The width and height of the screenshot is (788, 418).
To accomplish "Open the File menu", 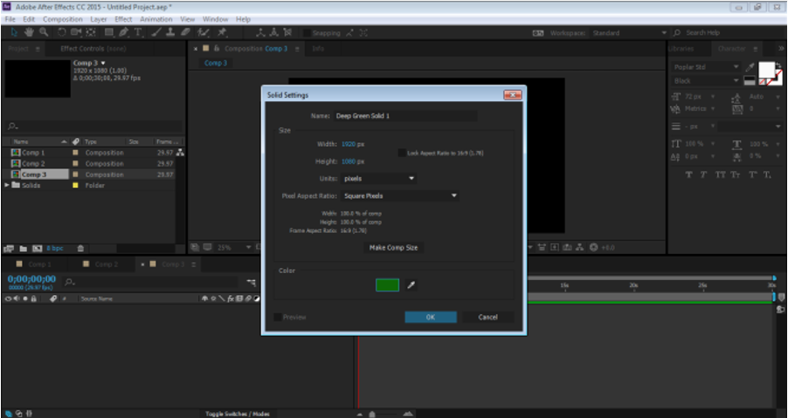I will tap(10, 19).
